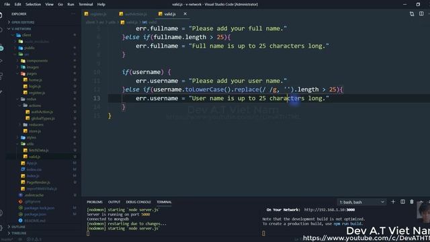This screenshot has height=242, width=430.
Task: Open the Run menu
Action: click(x=71, y=5)
